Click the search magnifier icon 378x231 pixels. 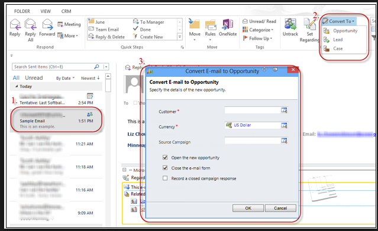[96, 67]
